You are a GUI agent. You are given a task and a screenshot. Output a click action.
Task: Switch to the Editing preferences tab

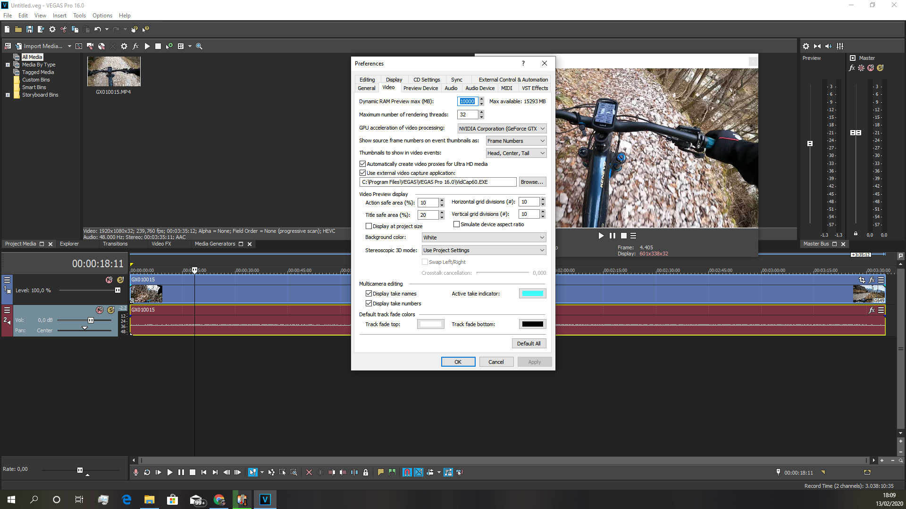(x=367, y=80)
